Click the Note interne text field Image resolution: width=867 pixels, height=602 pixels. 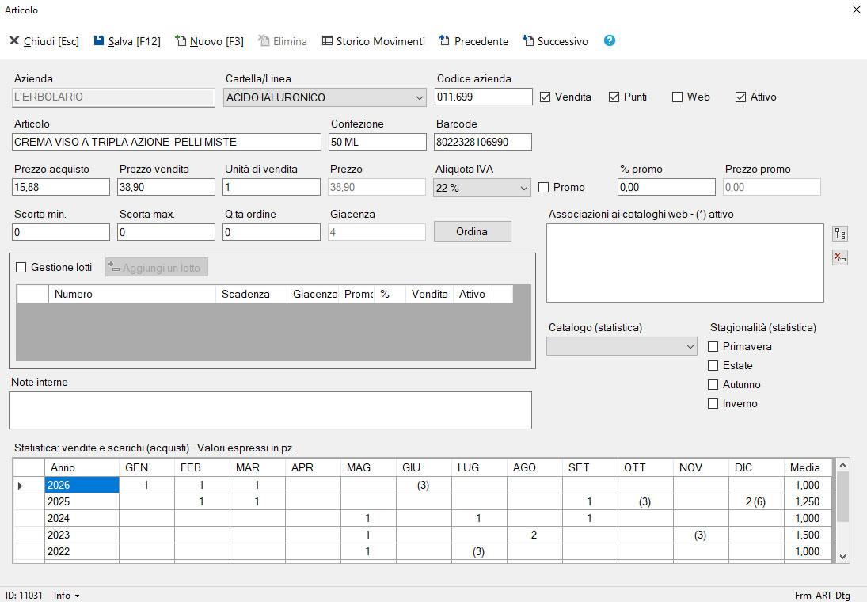[x=270, y=410]
